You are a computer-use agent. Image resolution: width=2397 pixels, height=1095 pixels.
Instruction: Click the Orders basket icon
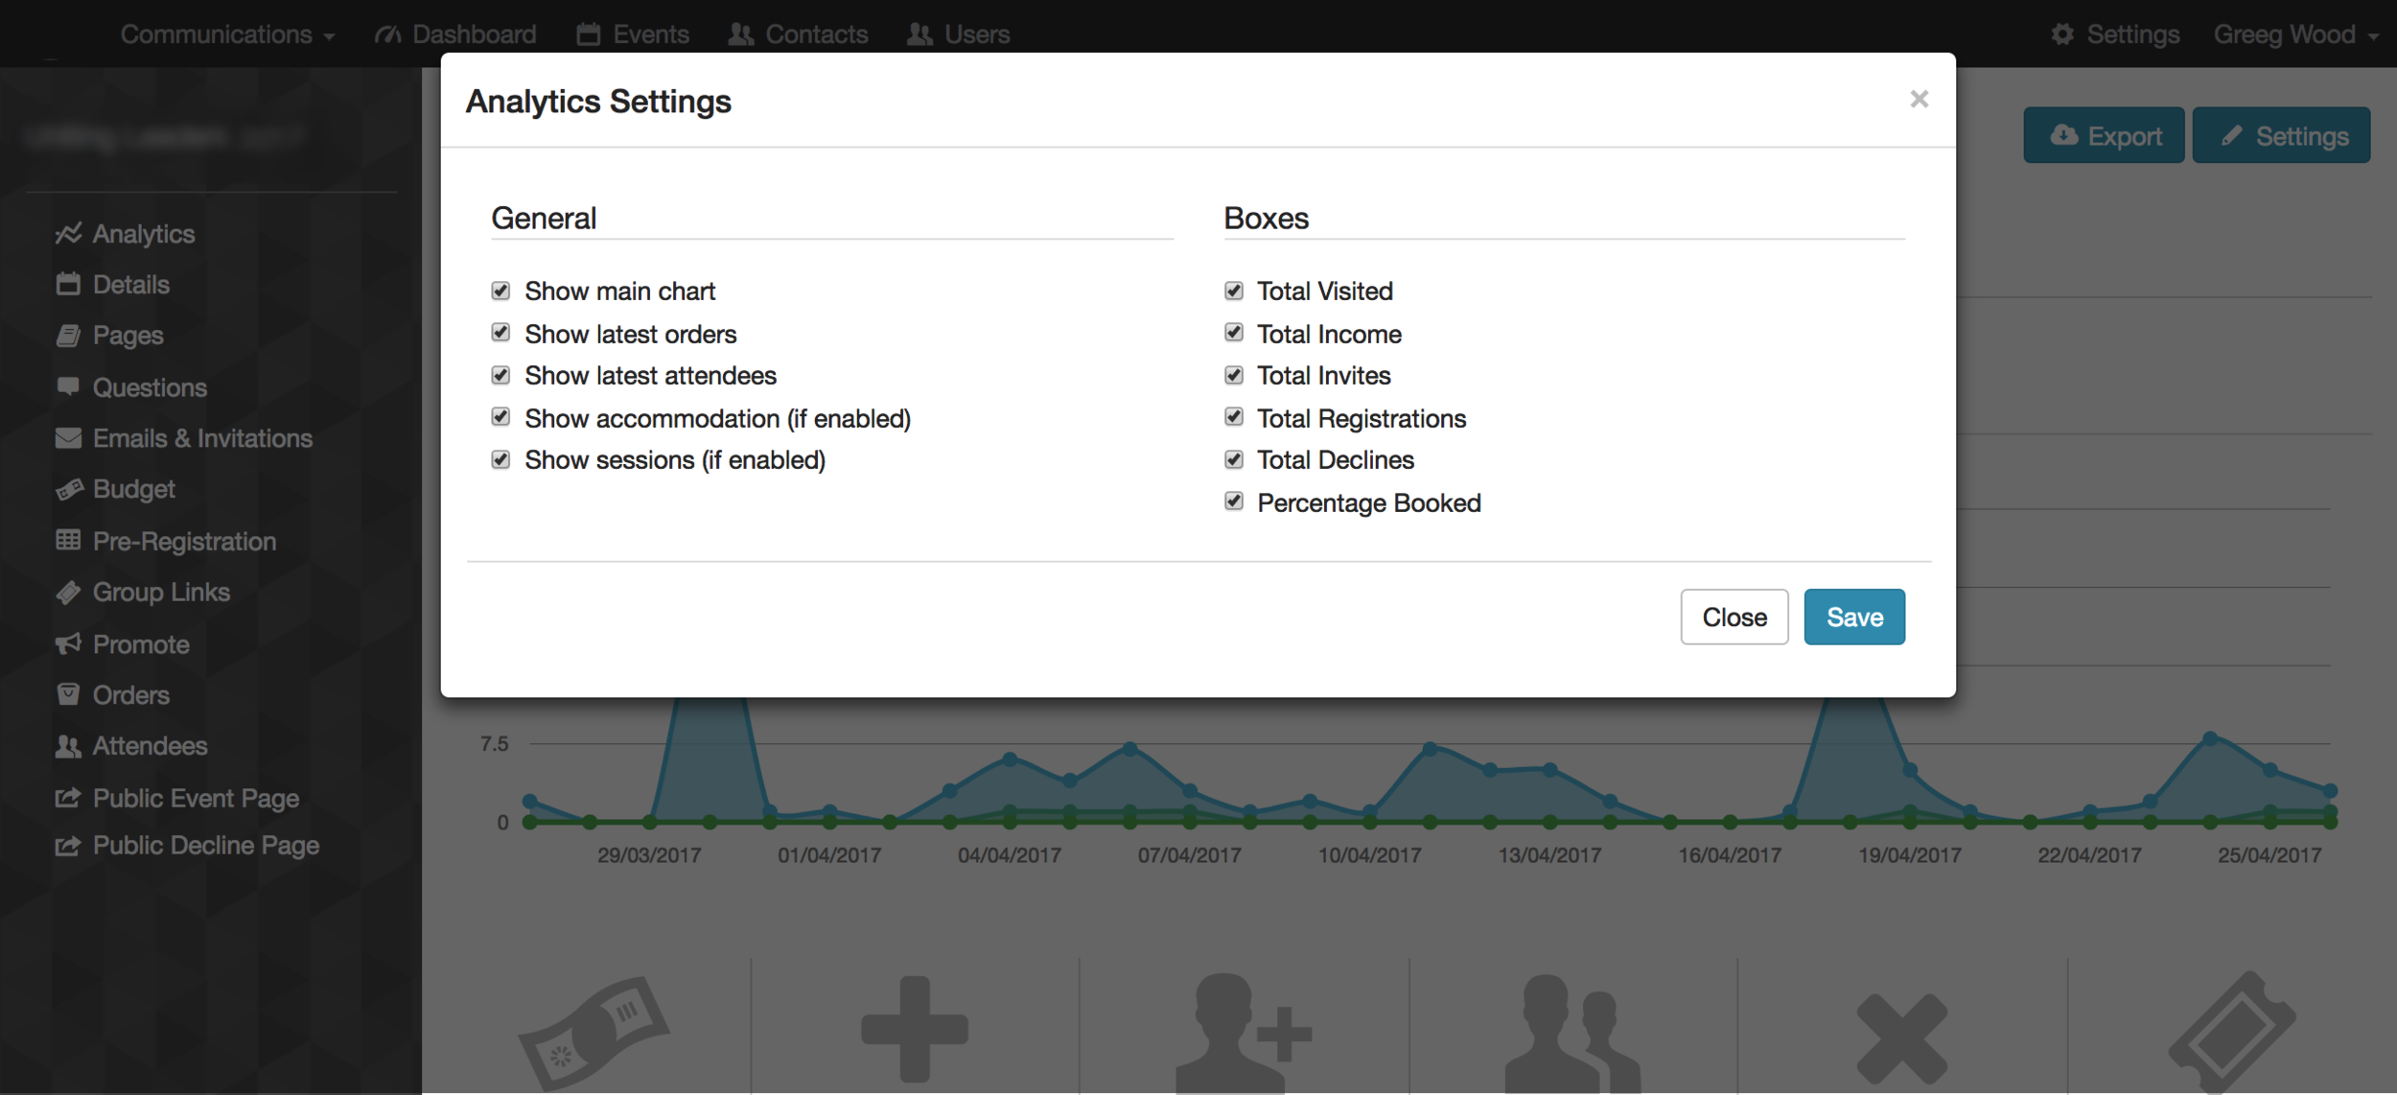(x=68, y=694)
